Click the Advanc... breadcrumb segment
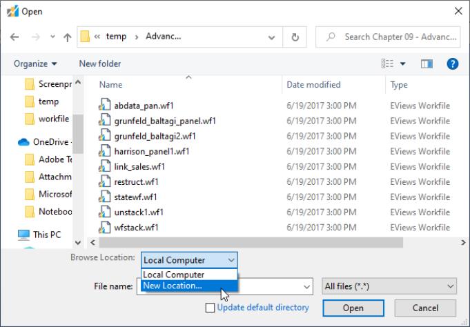 click(164, 37)
